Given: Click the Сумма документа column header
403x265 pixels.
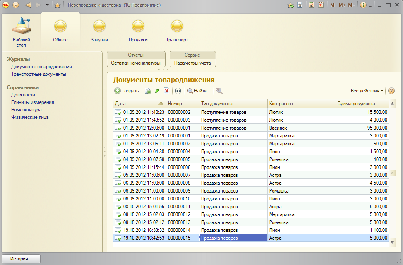Looking at the screenshot, I should (362, 104).
